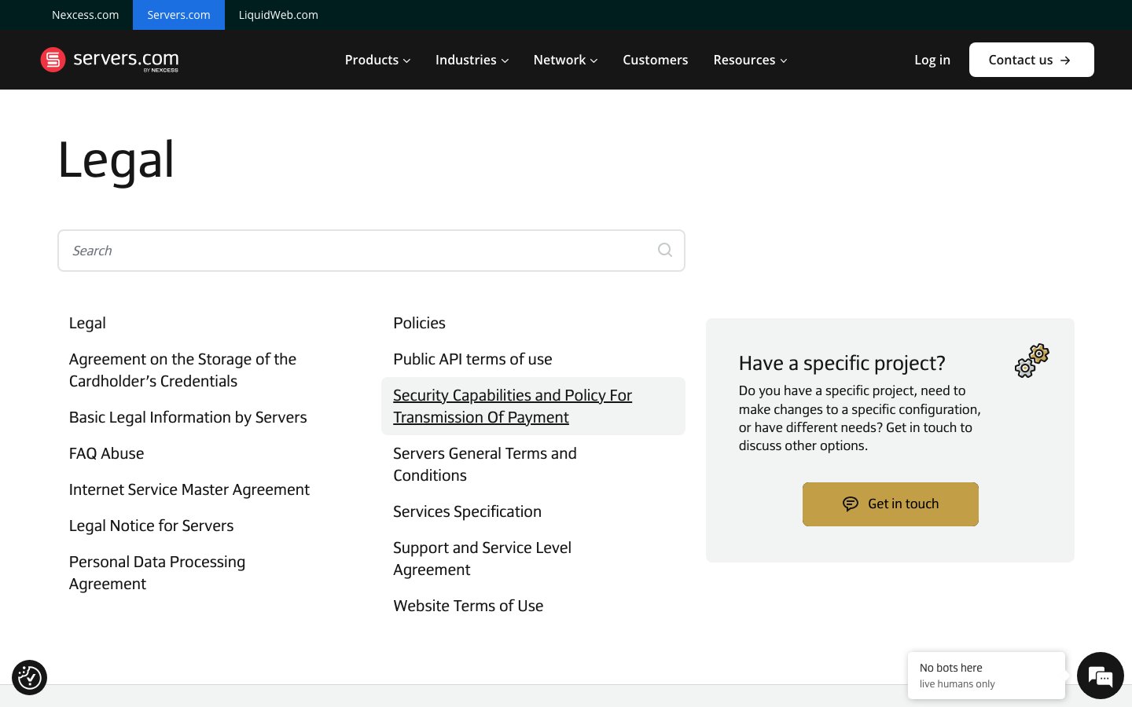Expand the Industries dropdown menu
1132x707 pixels.
tap(472, 60)
